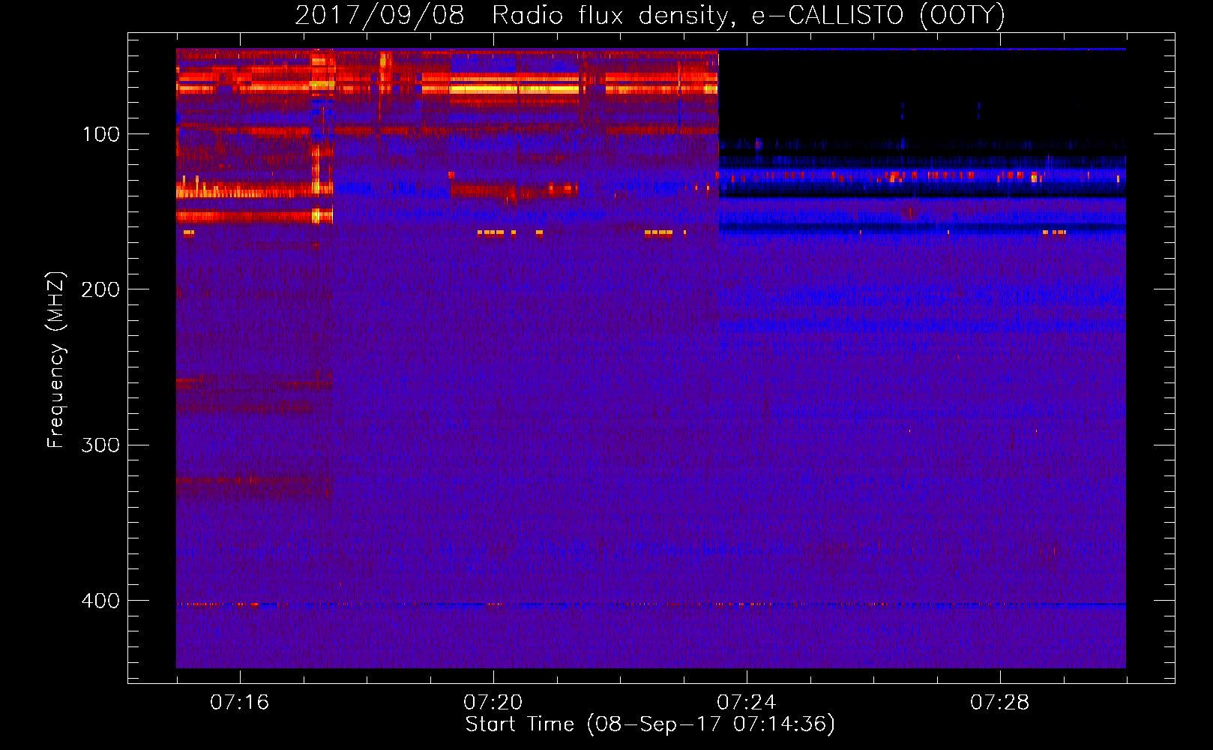The width and height of the screenshot is (1213, 750).
Task: Click the 200 frequency tick label
Action: [100, 289]
